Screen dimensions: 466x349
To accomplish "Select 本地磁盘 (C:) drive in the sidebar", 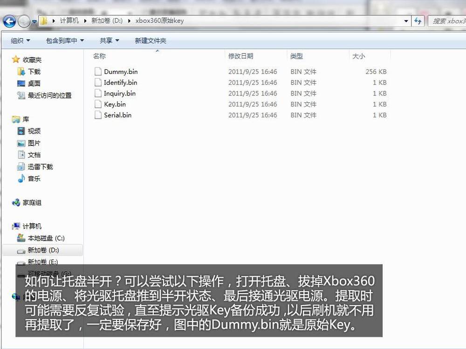I will 41,238.
